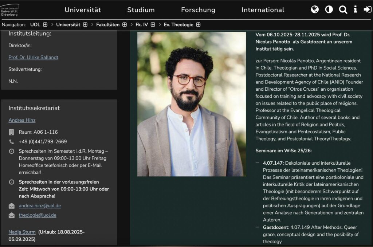This screenshot has height=247, width=373.
Task: Expand the UOL breadcrumb plus box
Action: (x=45, y=25)
